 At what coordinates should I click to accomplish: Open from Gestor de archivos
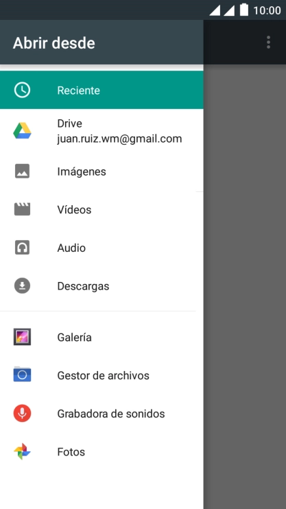click(102, 375)
